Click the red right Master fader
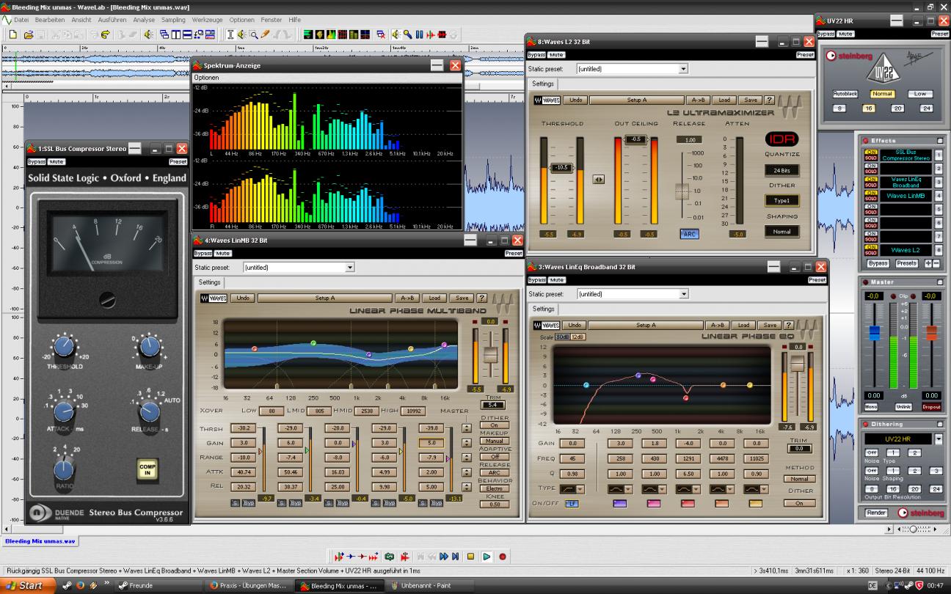This screenshot has width=951, height=594. [x=931, y=334]
